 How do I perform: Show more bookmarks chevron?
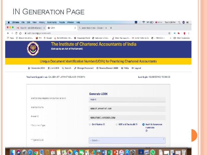(x=170, y=38)
